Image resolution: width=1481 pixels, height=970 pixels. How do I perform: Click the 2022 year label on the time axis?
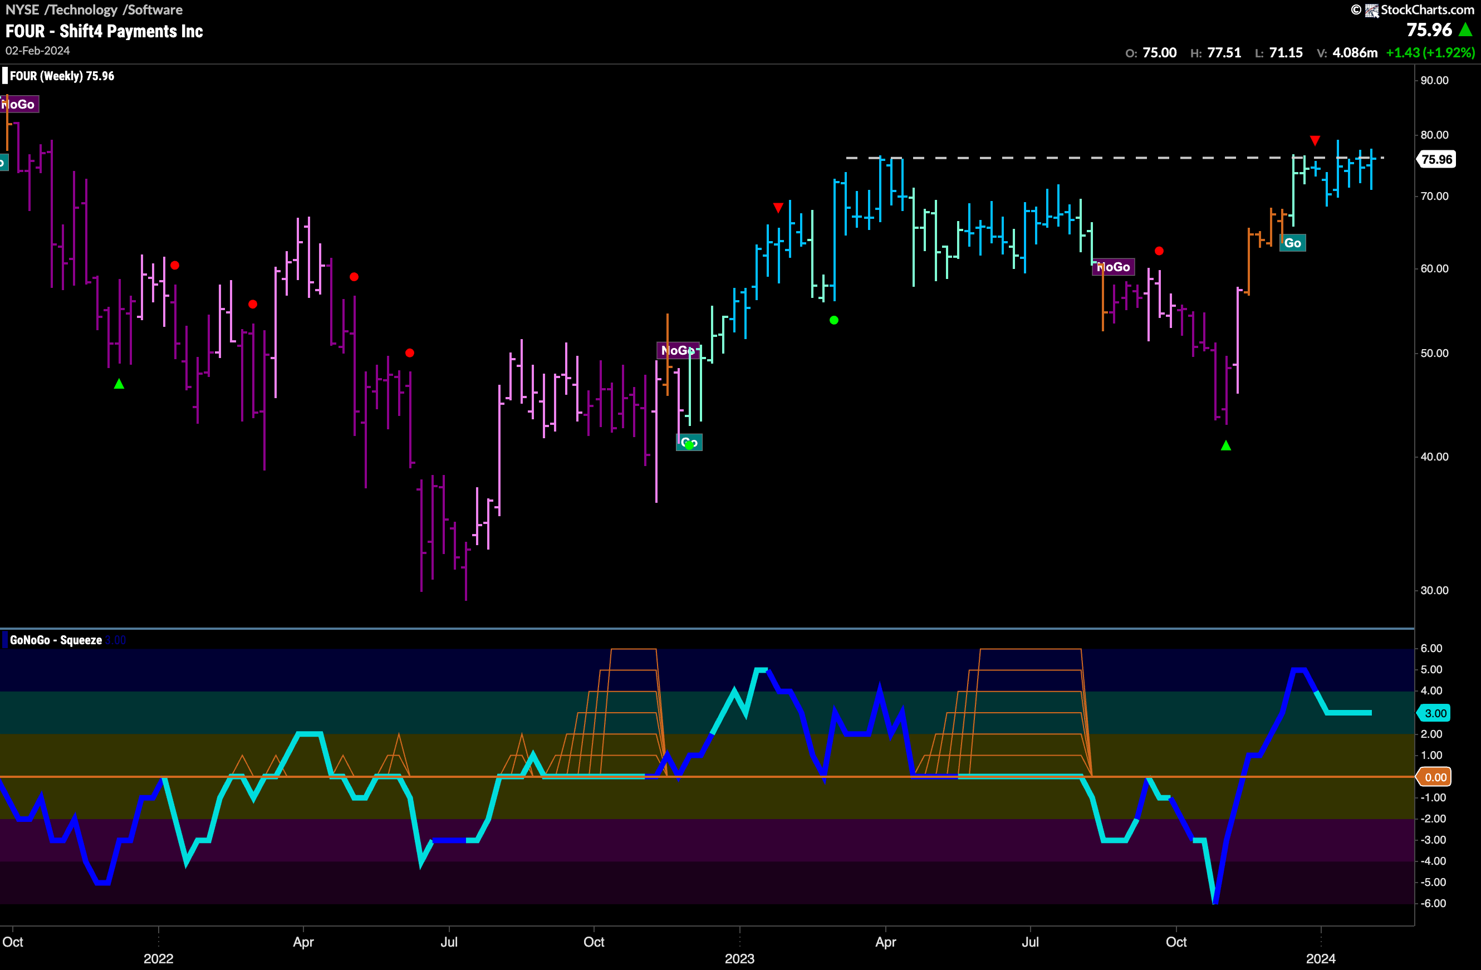coord(158,959)
